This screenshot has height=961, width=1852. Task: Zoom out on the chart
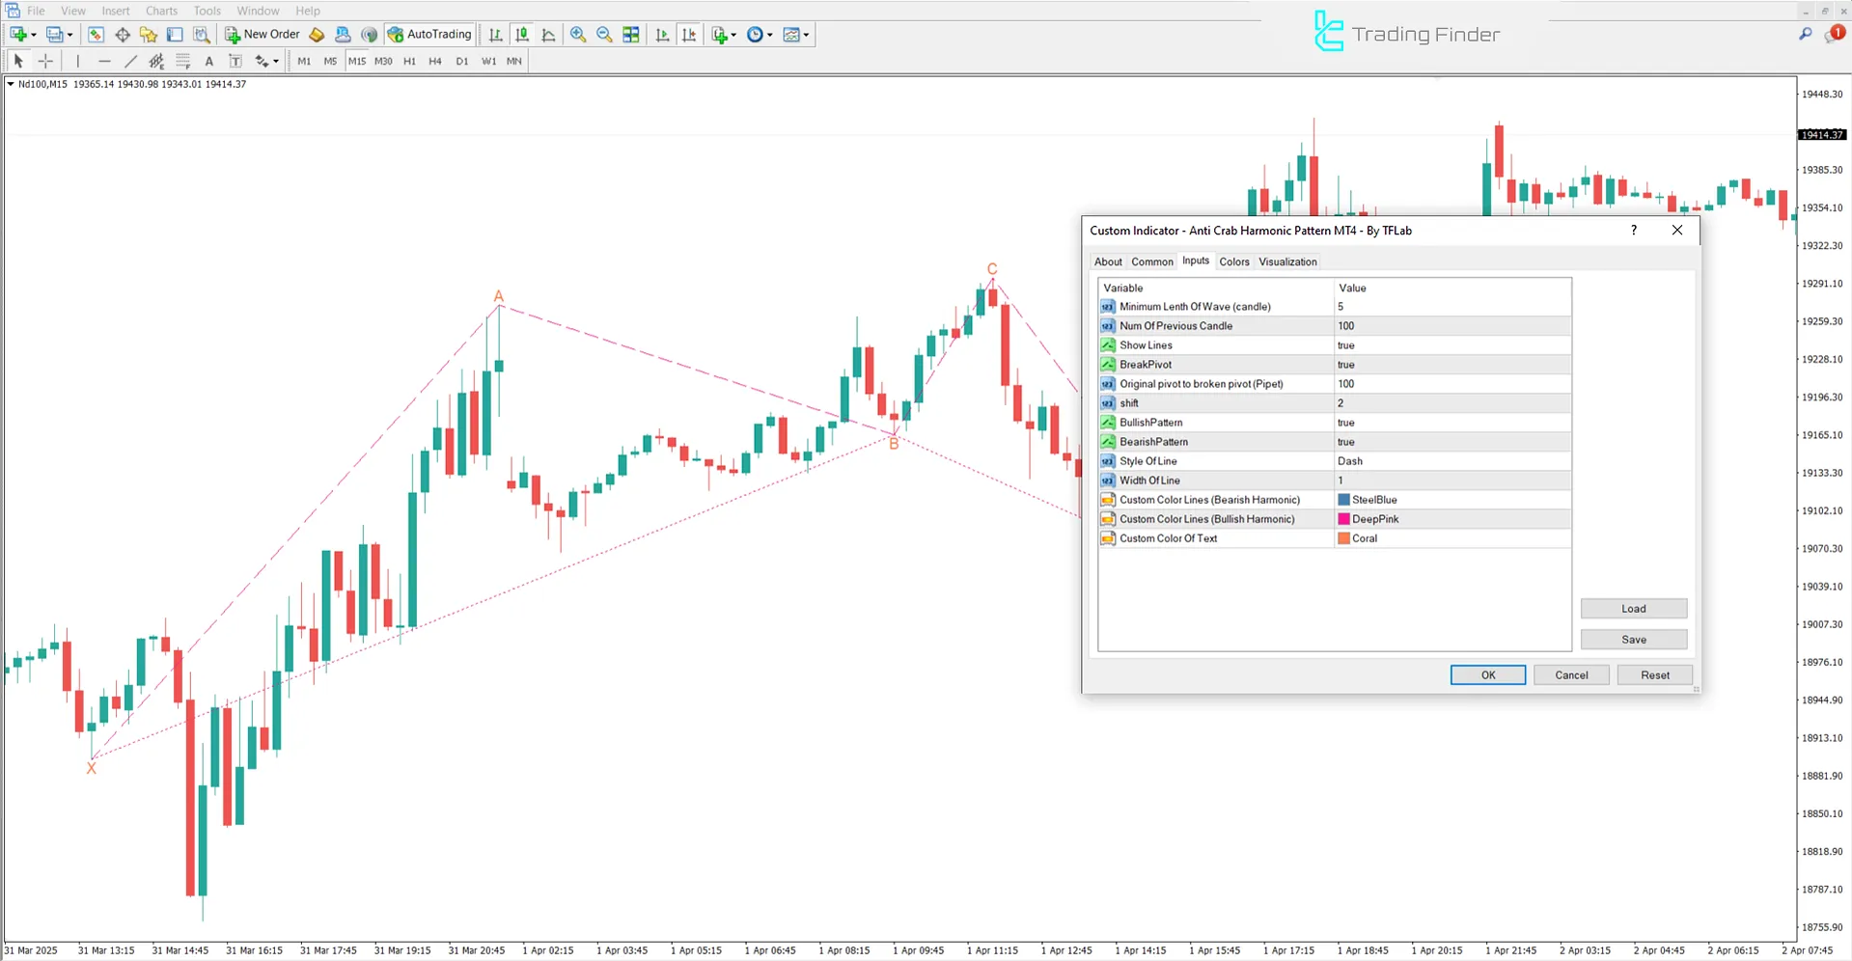point(604,35)
